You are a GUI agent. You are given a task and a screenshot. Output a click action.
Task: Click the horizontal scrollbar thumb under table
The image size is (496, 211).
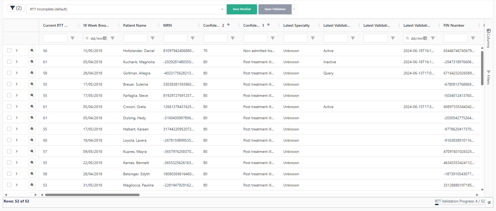92,195
